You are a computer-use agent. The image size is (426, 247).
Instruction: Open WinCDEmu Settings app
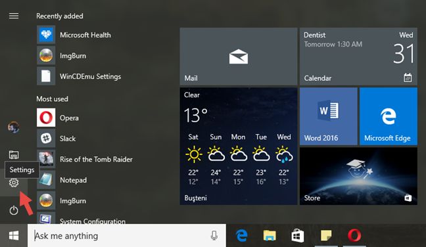[x=79, y=76]
